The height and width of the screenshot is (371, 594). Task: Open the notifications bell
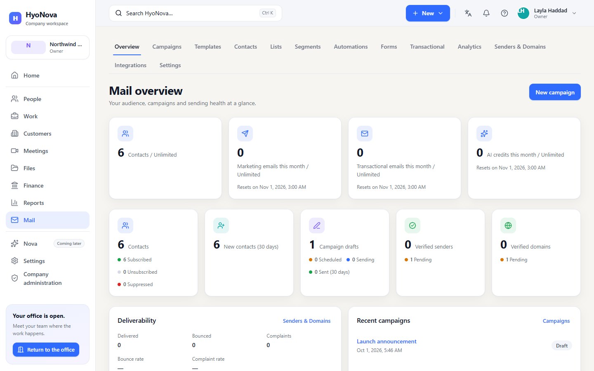pos(486,13)
